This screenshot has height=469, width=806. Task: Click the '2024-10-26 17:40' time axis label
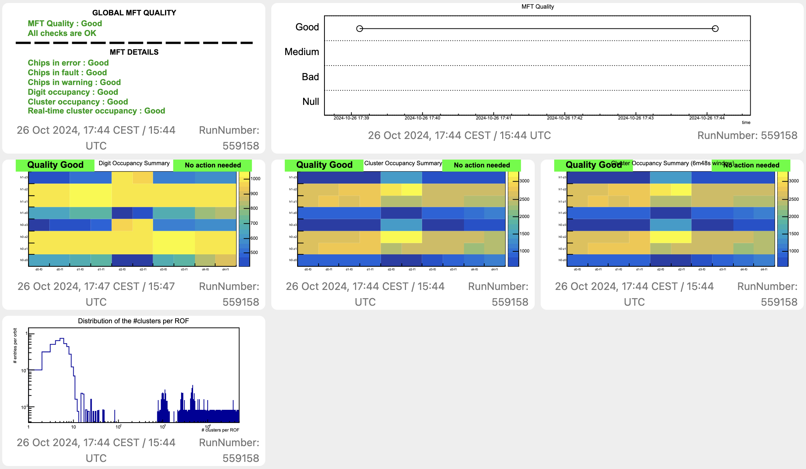(422, 118)
